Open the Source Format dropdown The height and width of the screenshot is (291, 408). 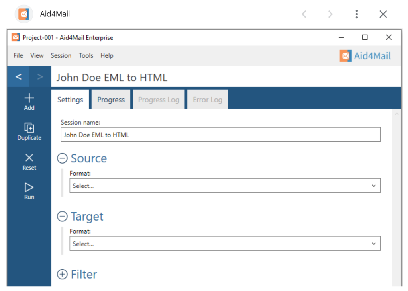click(x=225, y=186)
